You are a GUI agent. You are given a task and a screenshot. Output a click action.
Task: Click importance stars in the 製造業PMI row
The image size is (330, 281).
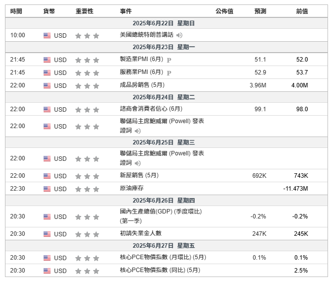pos(87,60)
